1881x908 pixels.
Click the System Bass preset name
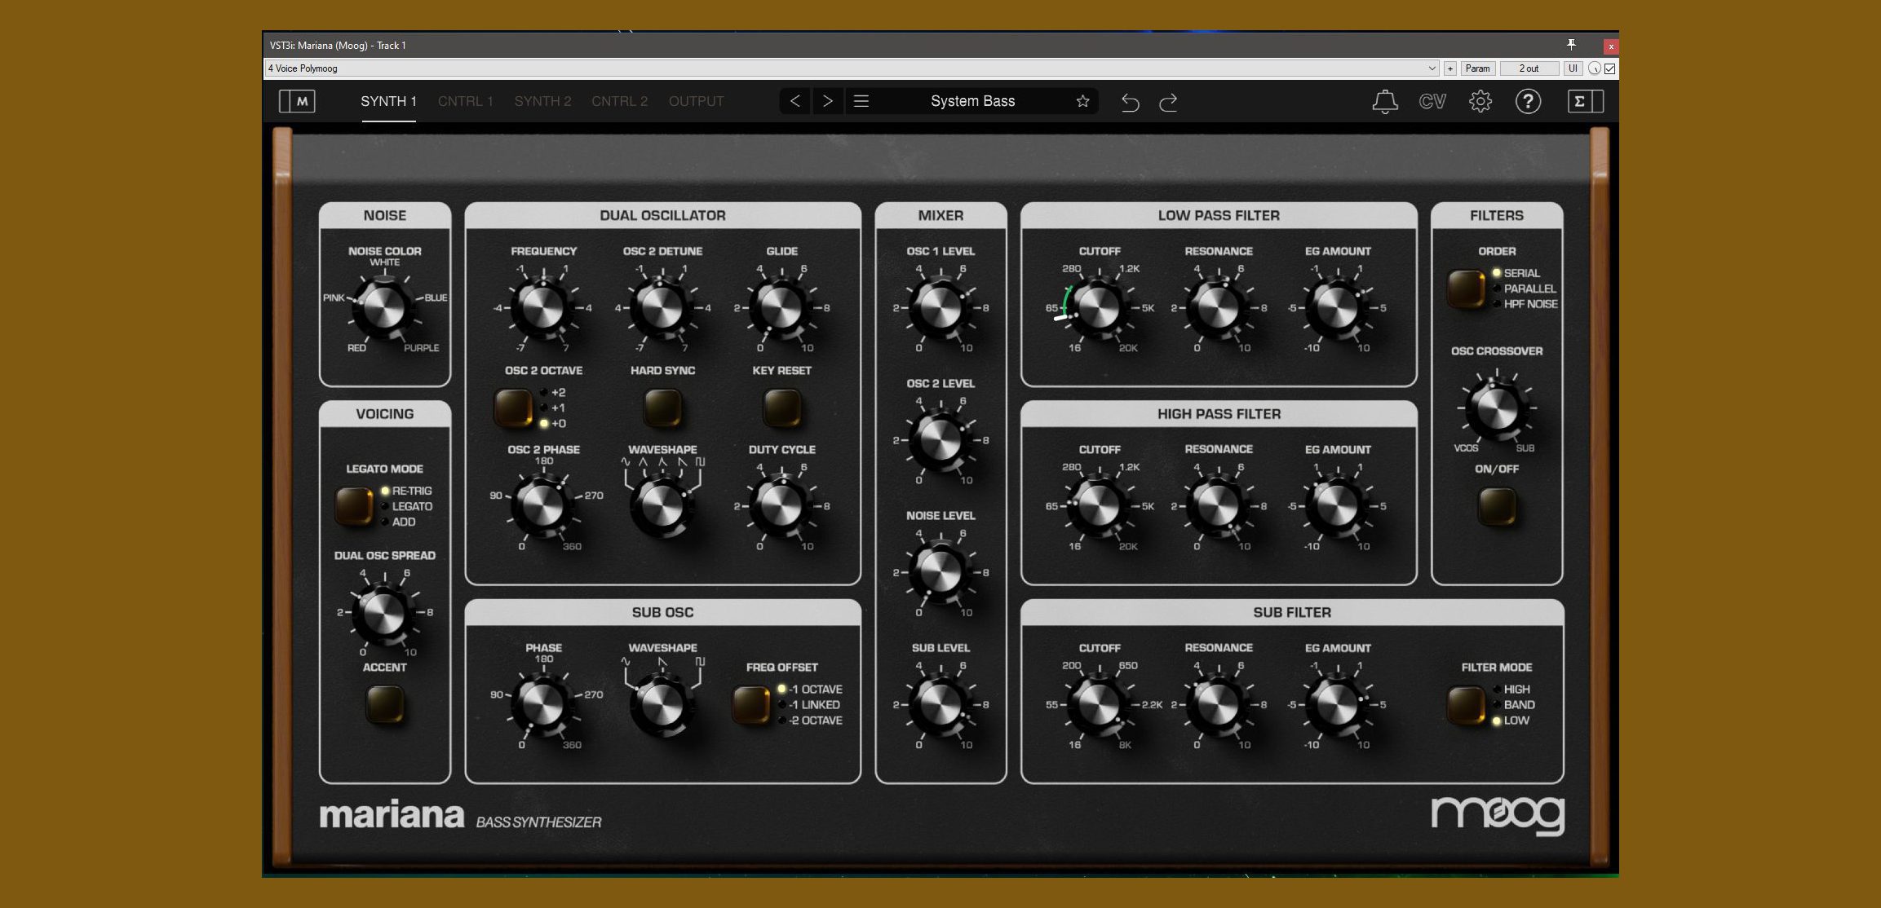[x=972, y=101]
